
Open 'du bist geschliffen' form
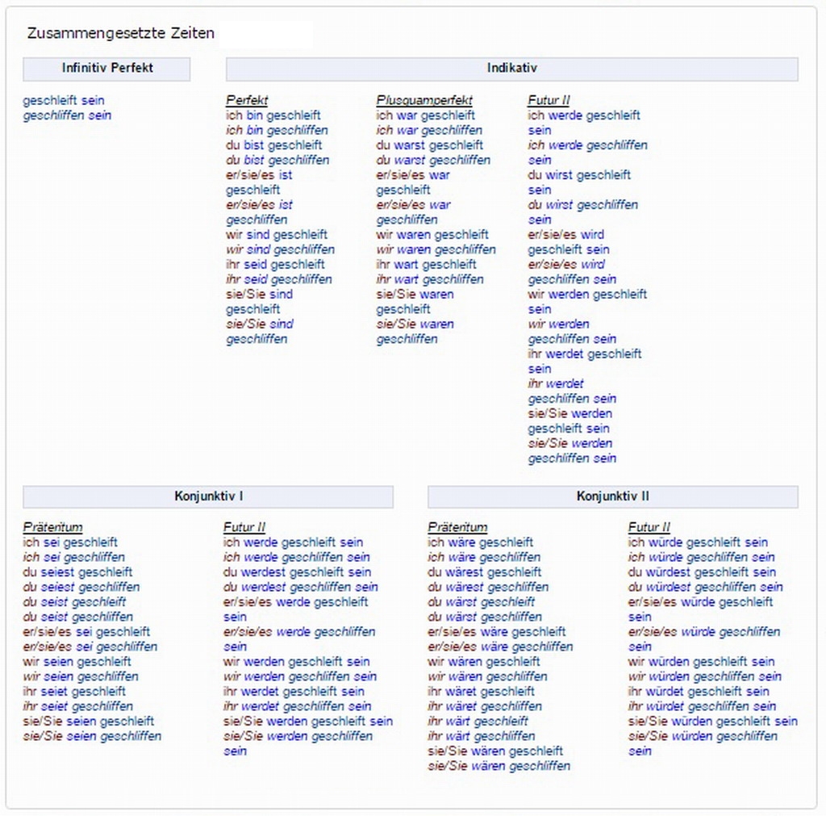click(277, 160)
